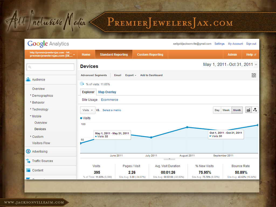The width and height of the screenshot is (276, 207).
Task: Click the Google Analytics logo
Action: click(x=48, y=44)
